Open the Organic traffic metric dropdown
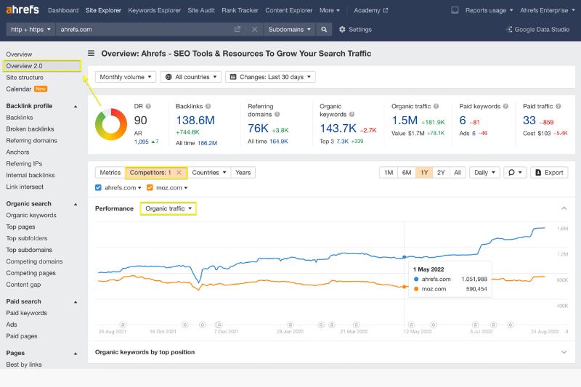This screenshot has width=581, height=387. 168,208
